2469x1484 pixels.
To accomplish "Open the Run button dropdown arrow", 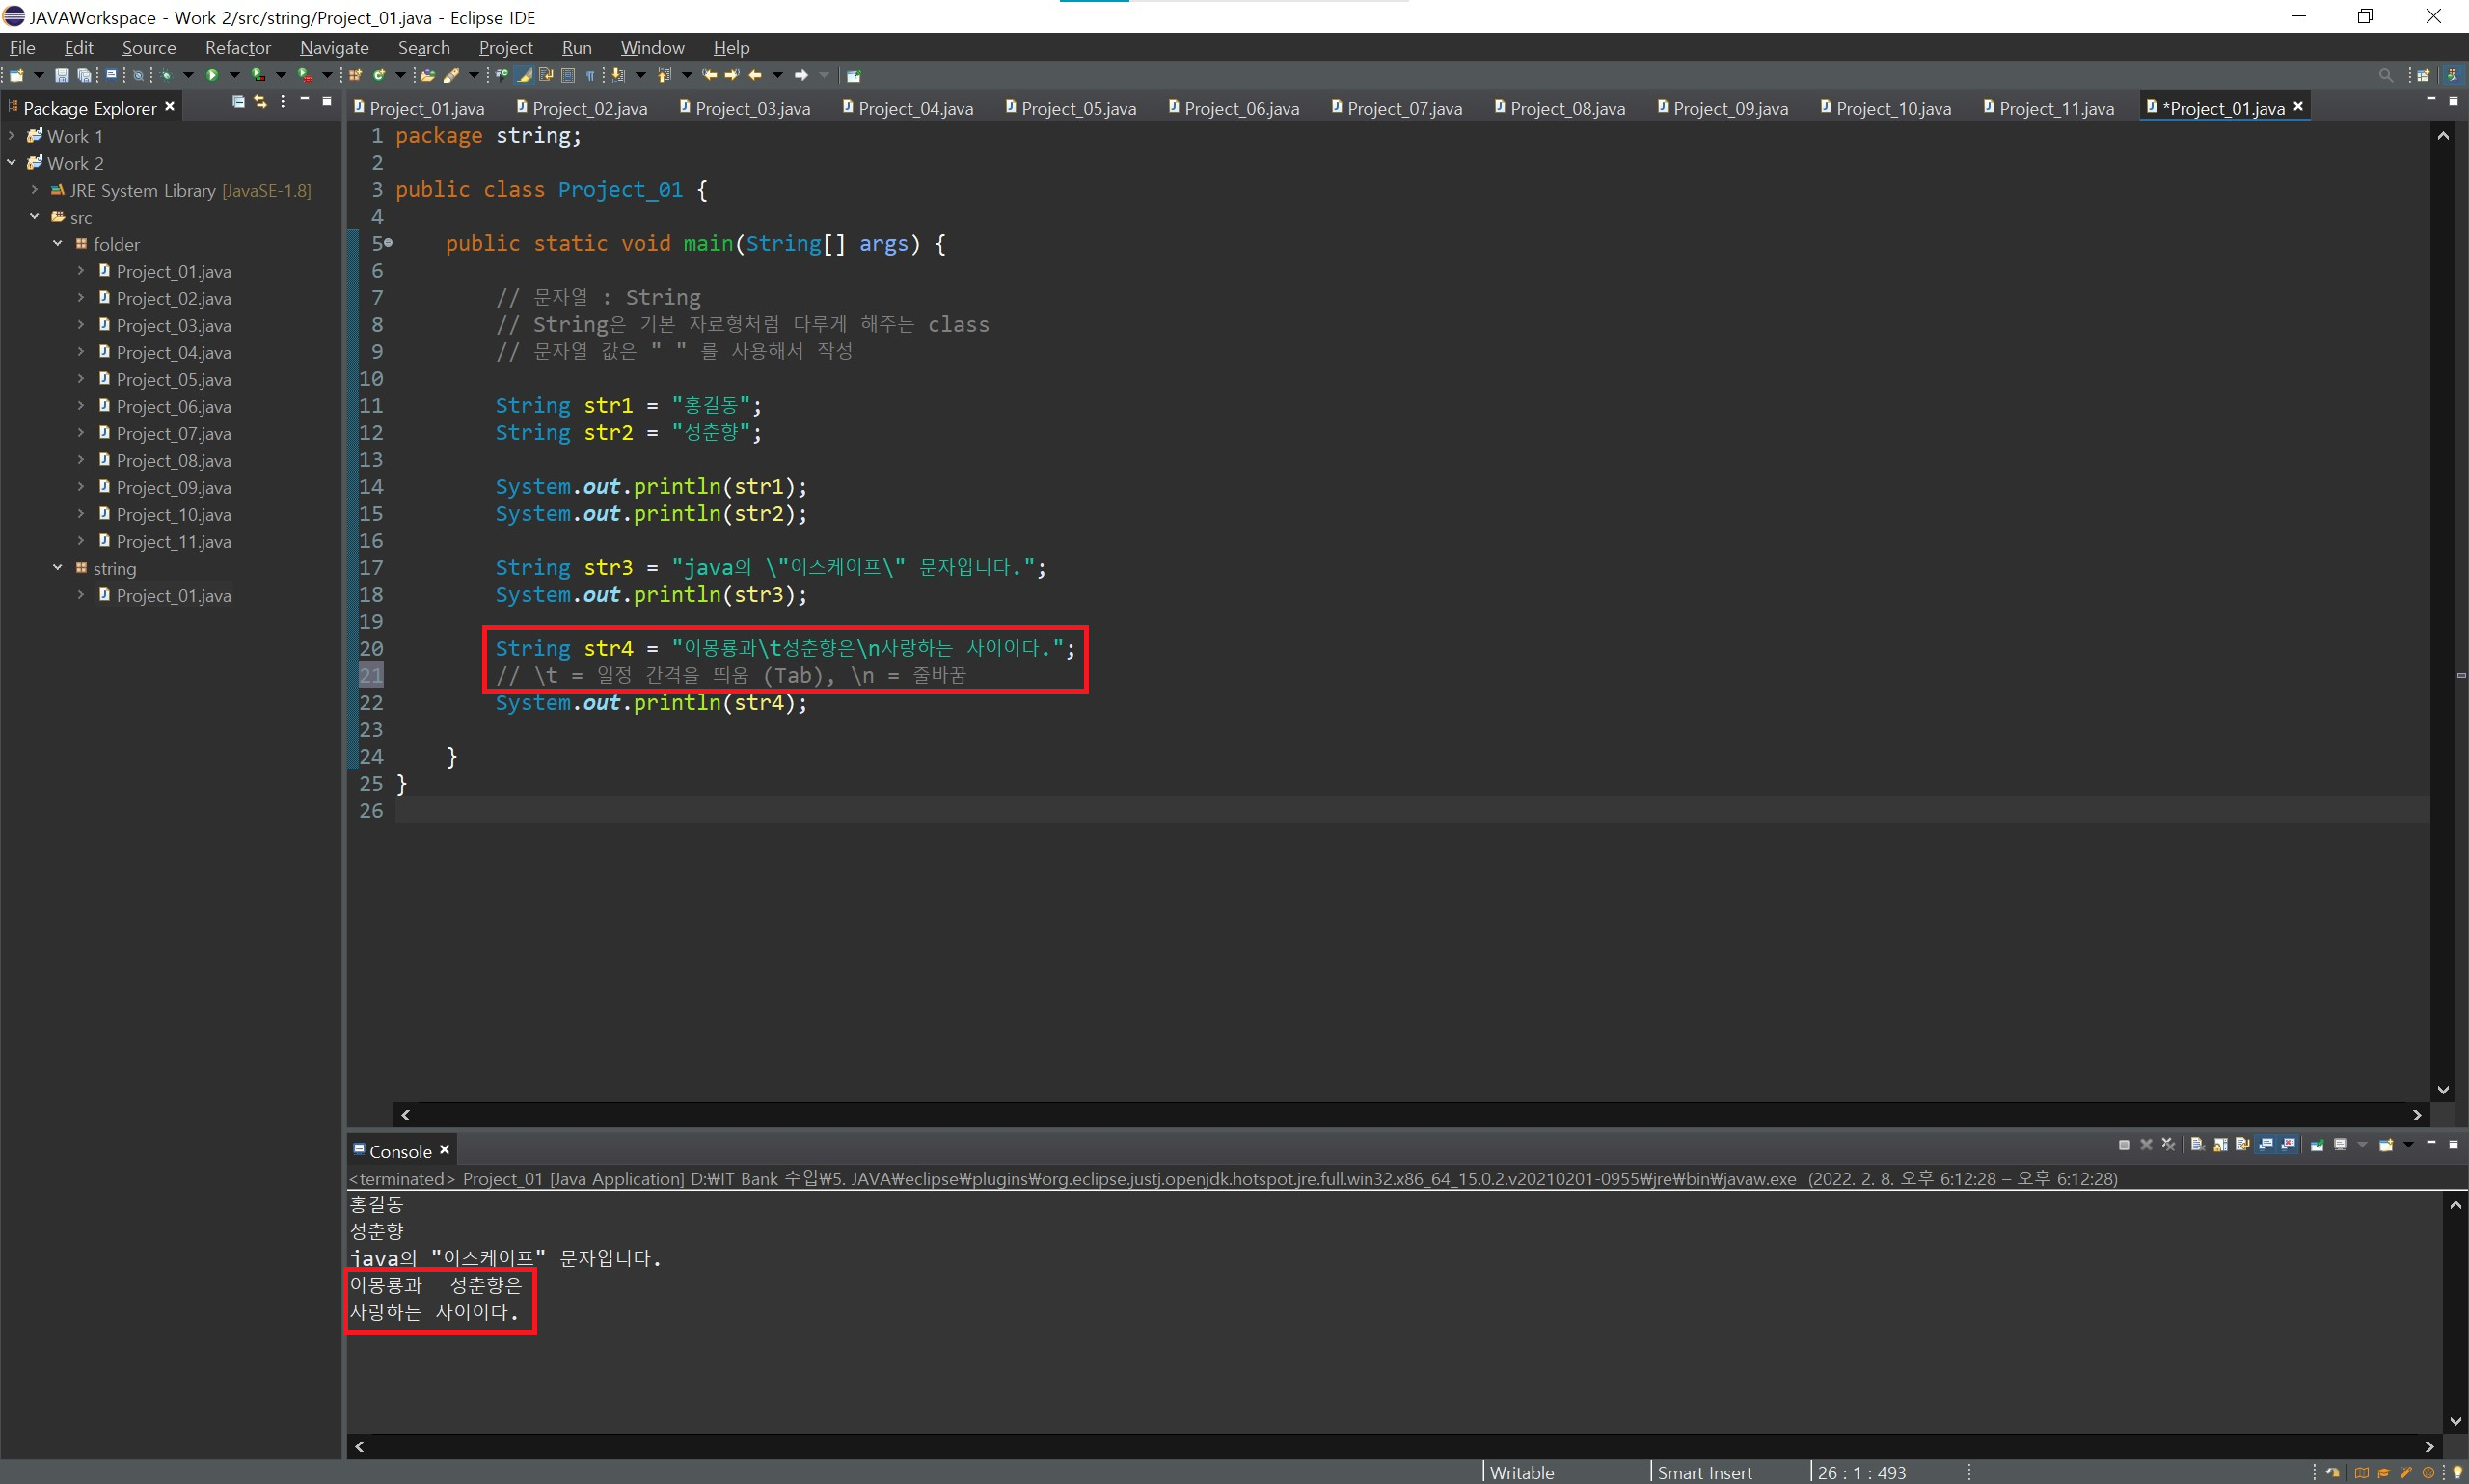I will pyautogui.click(x=234, y=75).
